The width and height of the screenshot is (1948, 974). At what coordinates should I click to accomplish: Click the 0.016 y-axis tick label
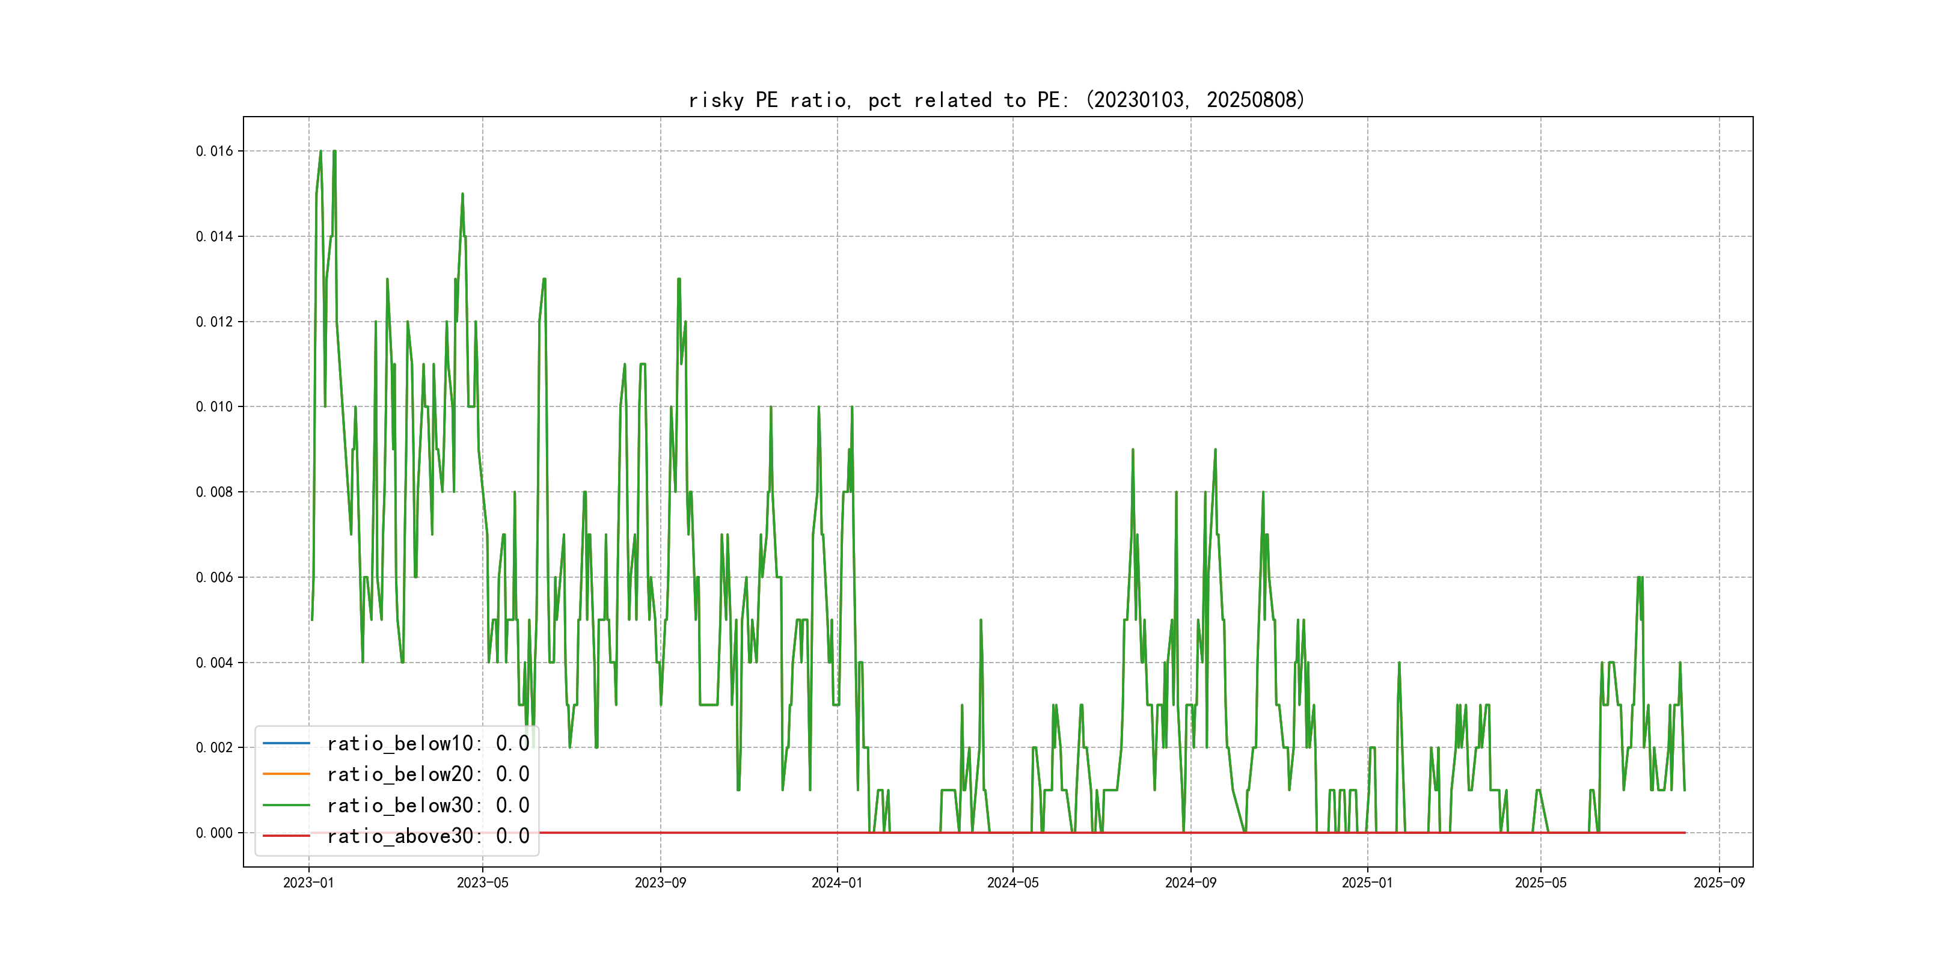pos(215,152)
